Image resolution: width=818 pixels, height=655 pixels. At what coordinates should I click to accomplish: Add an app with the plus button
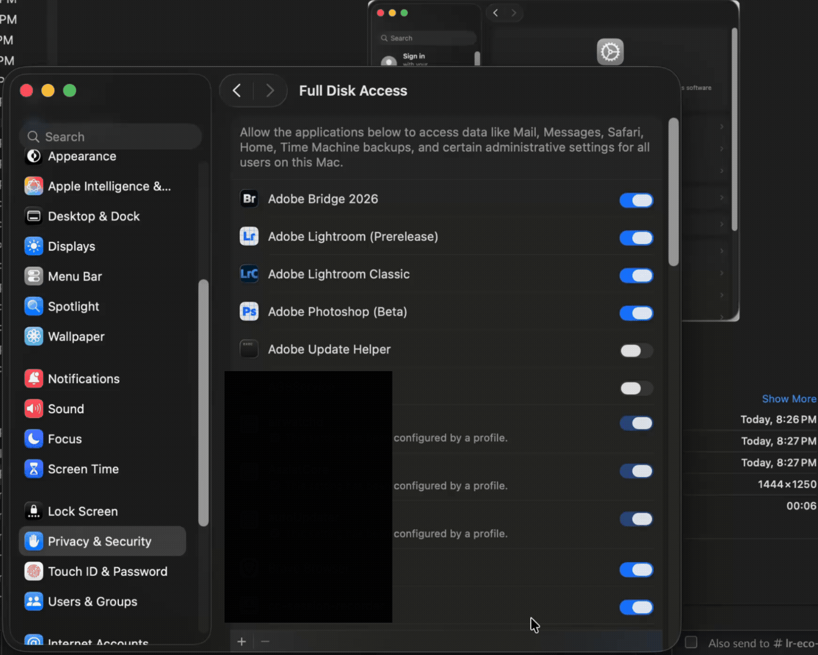point(242,641)
